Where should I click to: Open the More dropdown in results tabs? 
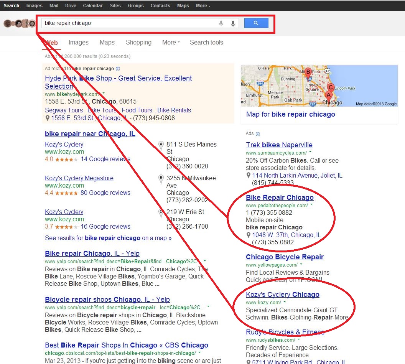point(171,42)
